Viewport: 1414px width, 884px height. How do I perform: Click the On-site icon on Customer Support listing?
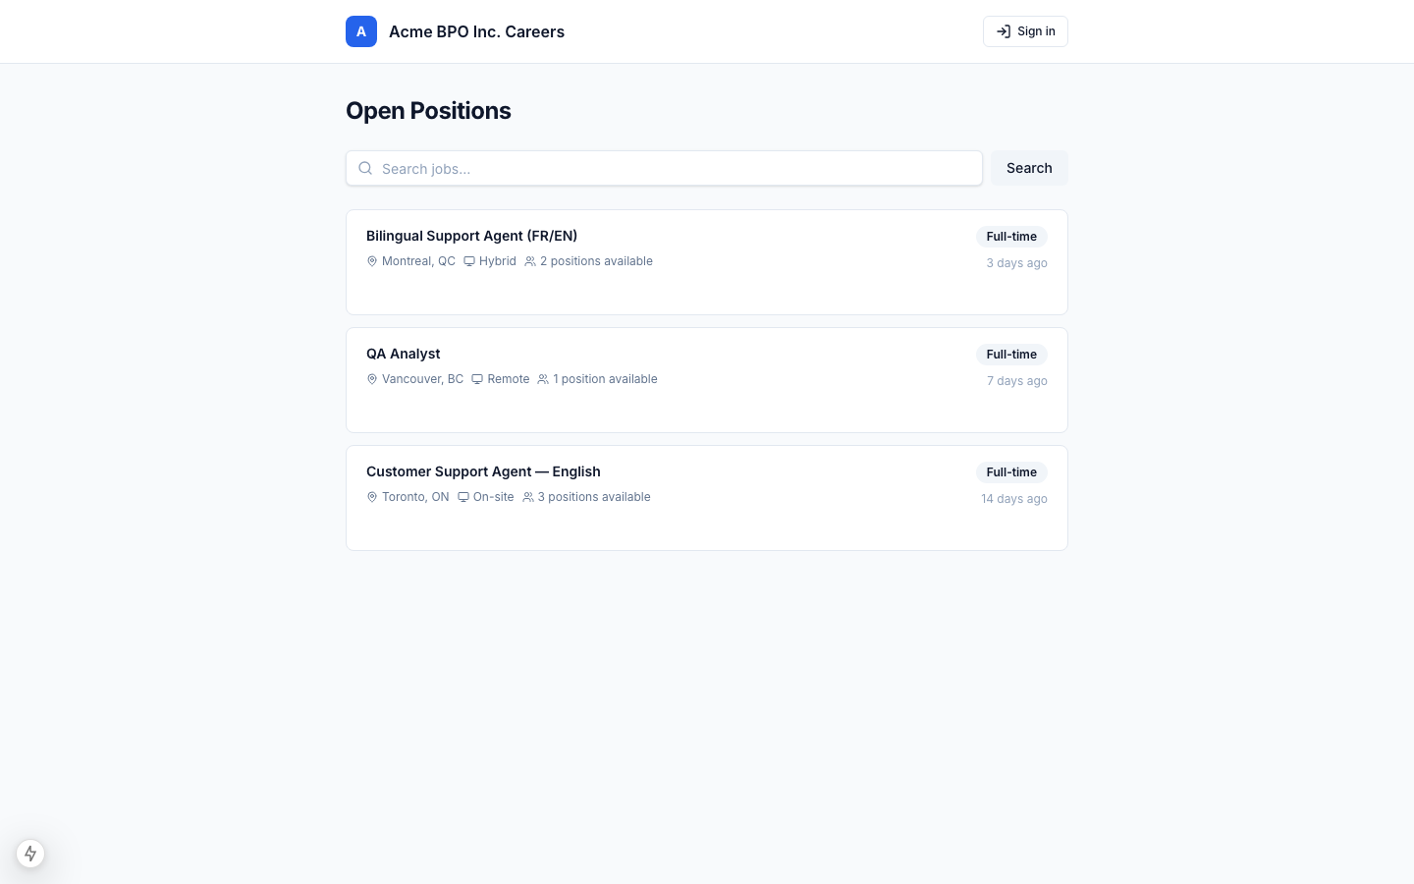463,497
